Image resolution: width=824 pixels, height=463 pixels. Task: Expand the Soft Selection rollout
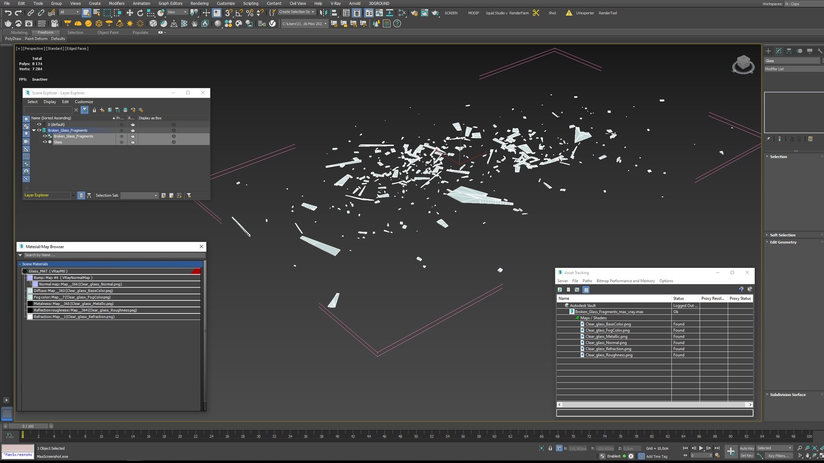point(782,235)
